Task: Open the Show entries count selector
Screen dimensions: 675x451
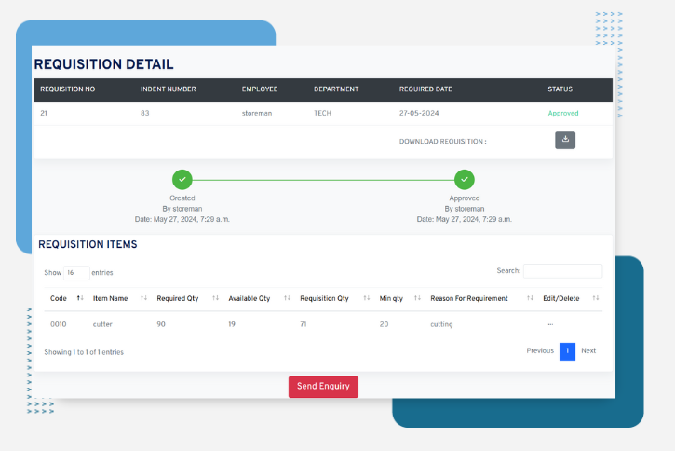Action: tap(76, 273)
